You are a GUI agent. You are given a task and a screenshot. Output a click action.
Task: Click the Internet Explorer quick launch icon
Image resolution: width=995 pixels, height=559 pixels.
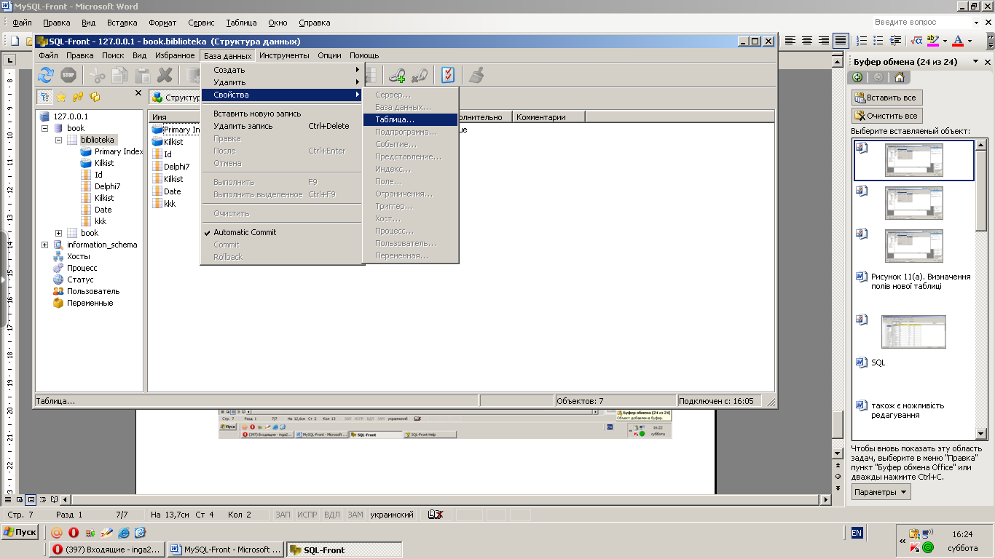[x=123, y=532]
